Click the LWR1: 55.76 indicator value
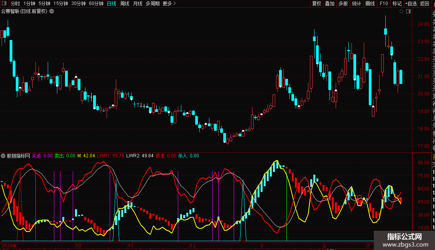 pyautogui.click(x=111, y=156)
